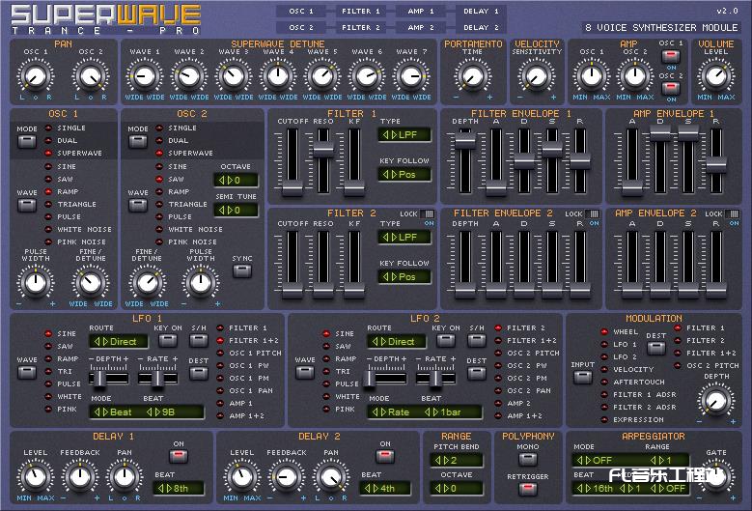Viewport: 752px width, 511px height.
Task: Click the LFO 2 S/H button
Action: [477, 341]
